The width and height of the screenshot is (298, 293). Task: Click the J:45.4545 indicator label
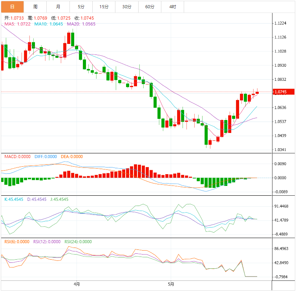click(x=60, y=199)
